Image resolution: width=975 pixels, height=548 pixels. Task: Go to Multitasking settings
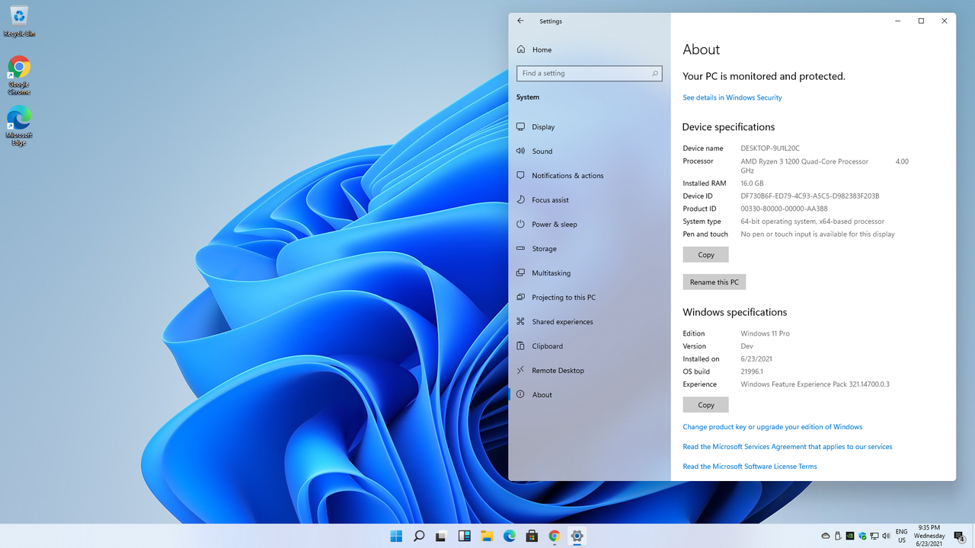coord(590,273)
